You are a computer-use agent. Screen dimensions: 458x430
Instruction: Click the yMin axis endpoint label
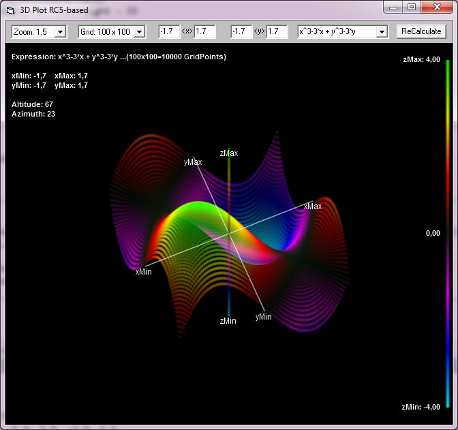pyautogui.click(x=264, y=317)
